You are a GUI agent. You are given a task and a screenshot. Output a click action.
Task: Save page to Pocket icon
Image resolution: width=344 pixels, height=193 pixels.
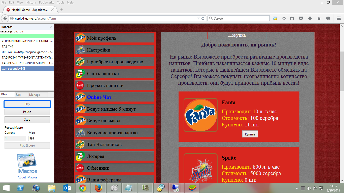(x=301, y=18)
